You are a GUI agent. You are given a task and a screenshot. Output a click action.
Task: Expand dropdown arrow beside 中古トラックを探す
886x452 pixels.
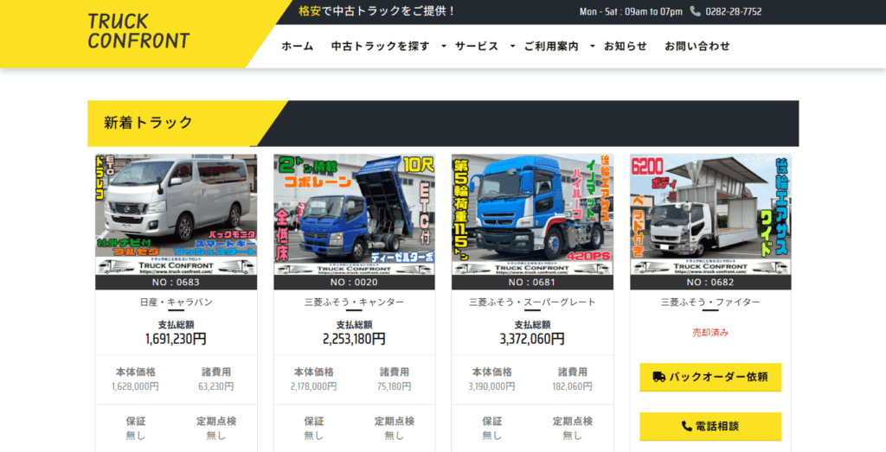444,47
